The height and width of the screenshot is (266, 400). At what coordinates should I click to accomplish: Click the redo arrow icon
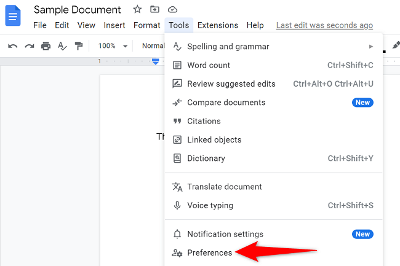tap(29, 46)
